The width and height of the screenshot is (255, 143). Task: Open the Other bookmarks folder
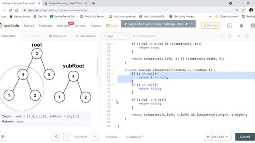(227, 16)
